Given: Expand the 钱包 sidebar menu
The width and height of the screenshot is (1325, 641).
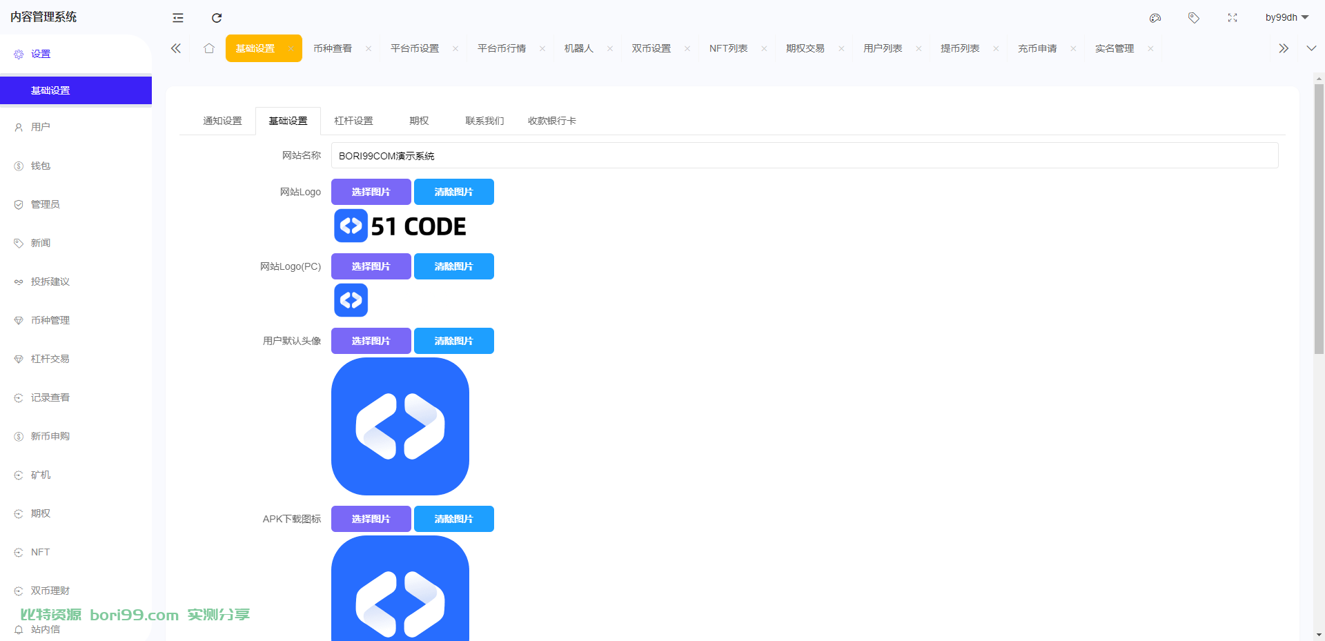Looking at the screenshot, I should 76,166.
